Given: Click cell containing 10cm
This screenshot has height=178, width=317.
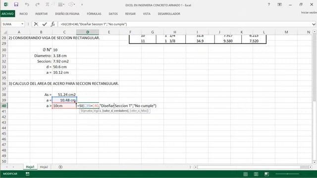Looking at the screenshot, I should [x=64, y=106].
